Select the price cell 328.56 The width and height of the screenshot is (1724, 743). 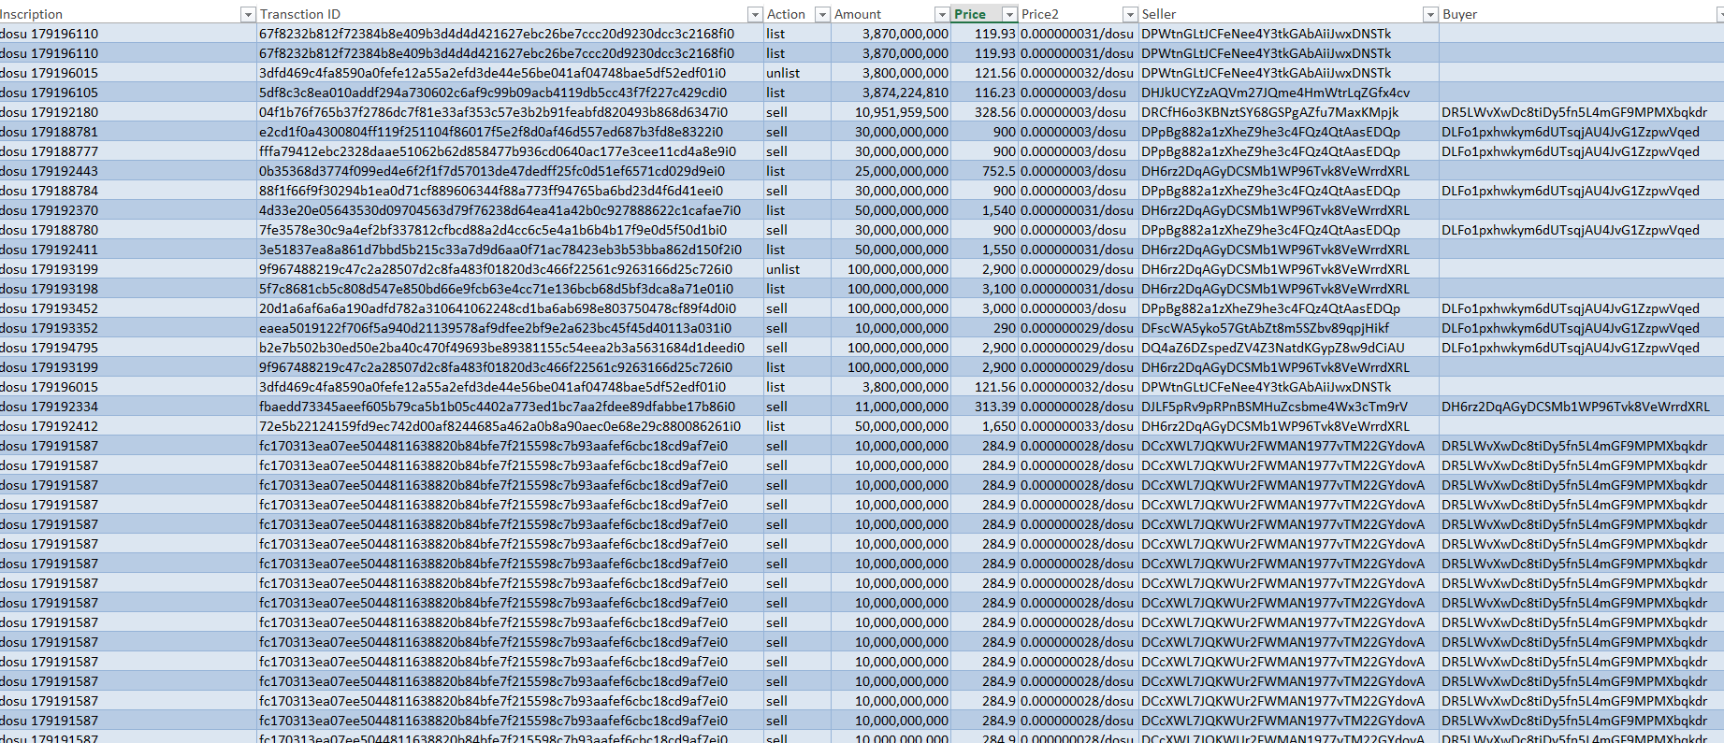click(984, 112)
